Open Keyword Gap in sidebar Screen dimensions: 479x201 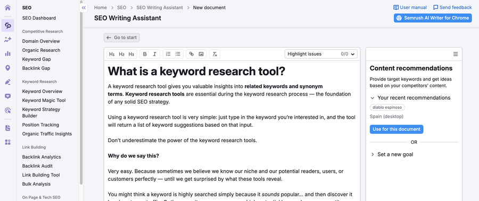36,59
